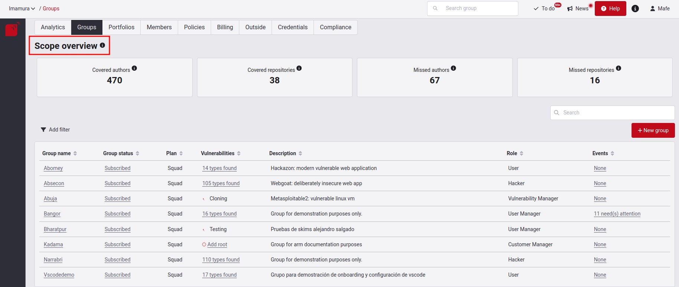Click Add root link for Kadama
The image size is (679, 287).
click(x=217, y=244)
